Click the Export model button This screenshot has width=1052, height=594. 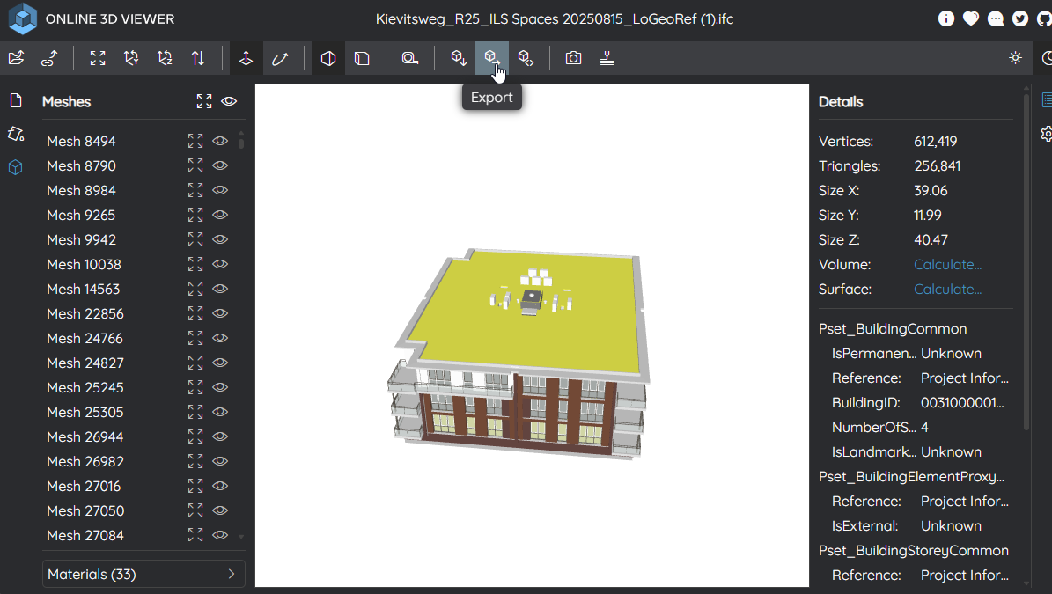pos(492,58)
